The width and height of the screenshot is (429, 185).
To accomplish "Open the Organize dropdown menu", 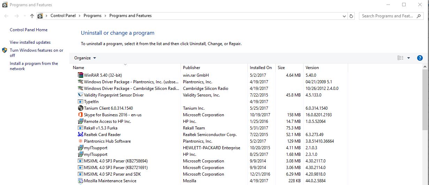I will point(85,58).
